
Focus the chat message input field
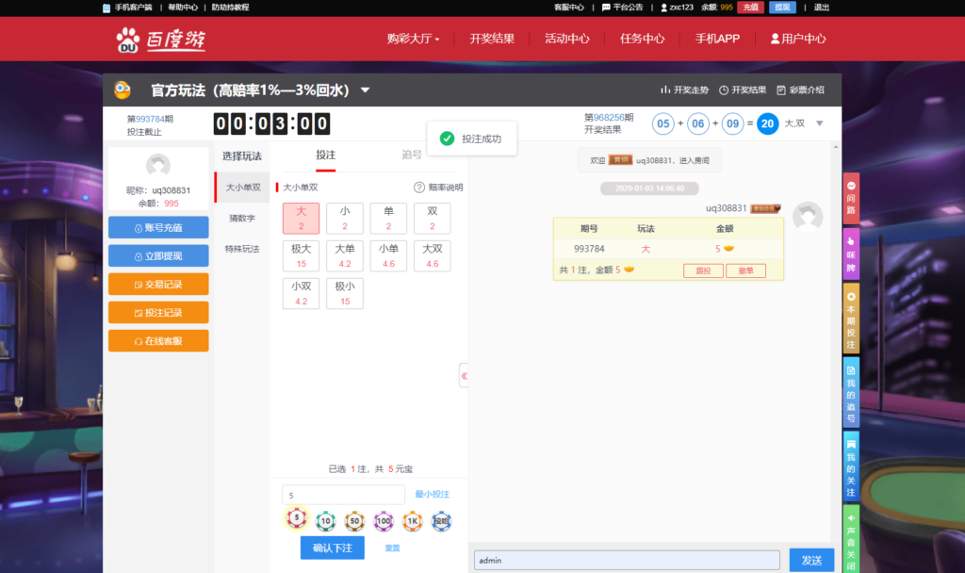click(627, 560)
